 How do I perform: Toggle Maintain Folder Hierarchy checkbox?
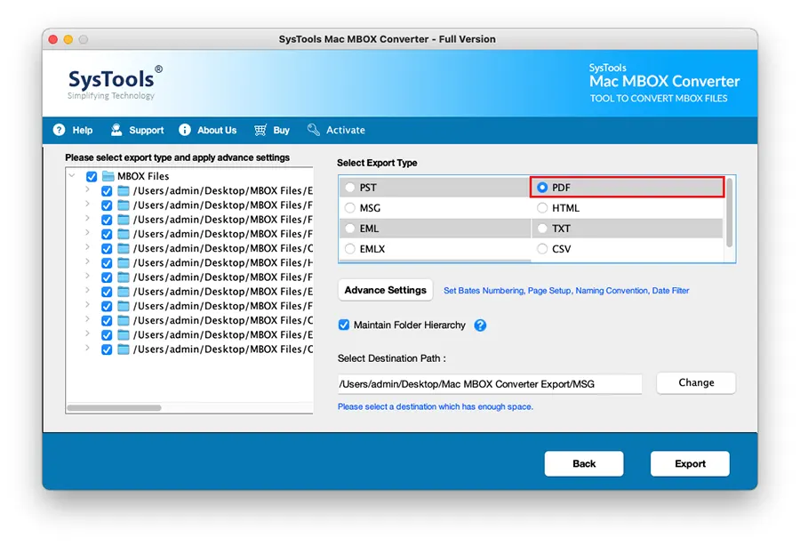tap(344, 325)
